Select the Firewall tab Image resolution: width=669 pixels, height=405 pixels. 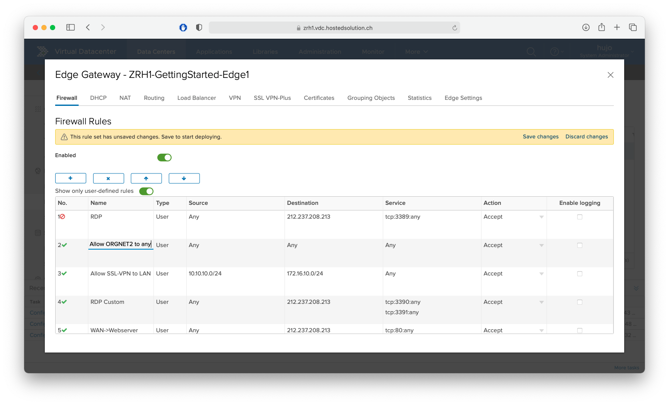pyautogui.click(x=67, y=98)
